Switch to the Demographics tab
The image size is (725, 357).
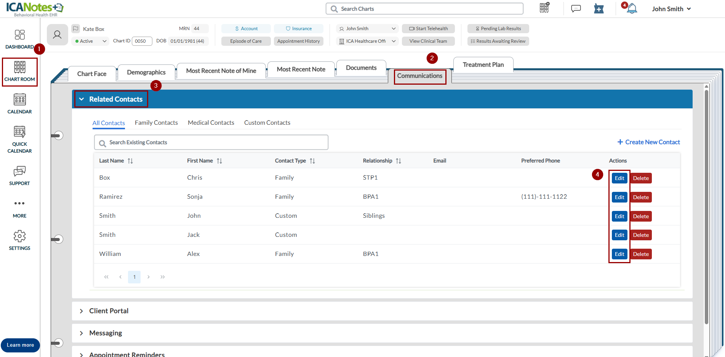(x=146, y=72)
